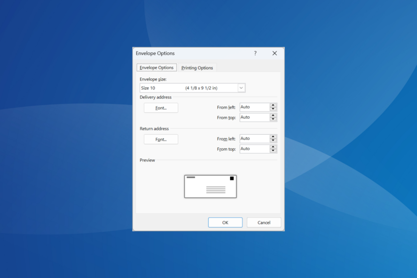The image size is (417, 278).
Task: Decrease Return address From top value
Action: 273,151
